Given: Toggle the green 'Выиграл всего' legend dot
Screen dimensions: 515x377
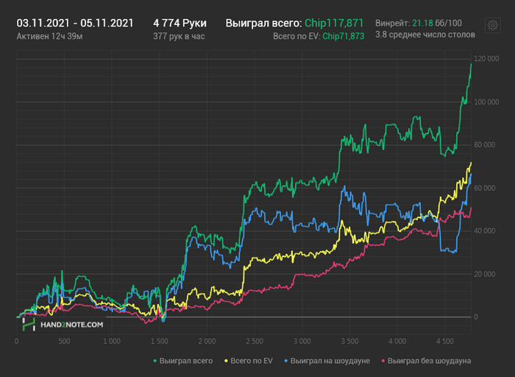Looking at the screenshot, I should pyautogui.click(x=155, y=361).
